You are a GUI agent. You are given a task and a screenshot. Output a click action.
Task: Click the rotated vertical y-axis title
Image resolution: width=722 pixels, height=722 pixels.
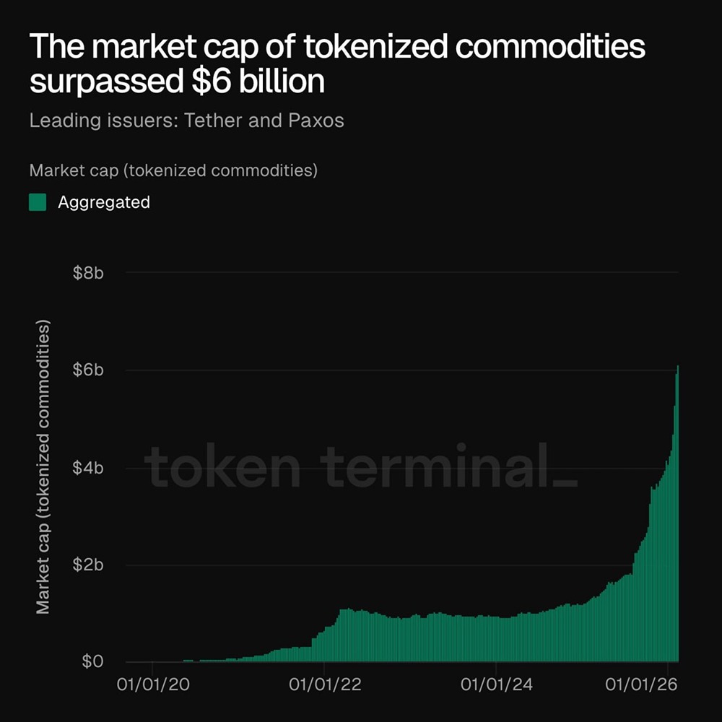(x=43, y=466)
